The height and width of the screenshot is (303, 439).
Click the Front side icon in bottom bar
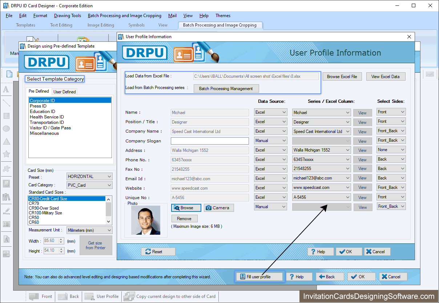[34, 296]
